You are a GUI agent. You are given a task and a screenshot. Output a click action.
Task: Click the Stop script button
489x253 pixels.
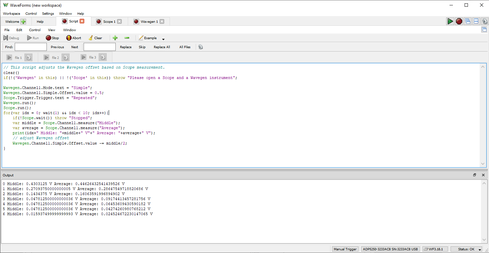pyautogui.click(x=53, y=38)
